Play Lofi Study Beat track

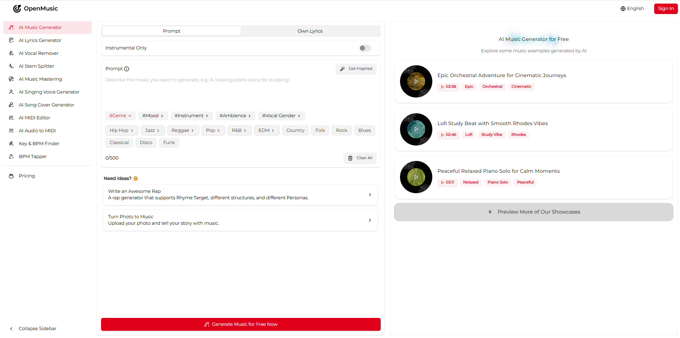[416, 129]
